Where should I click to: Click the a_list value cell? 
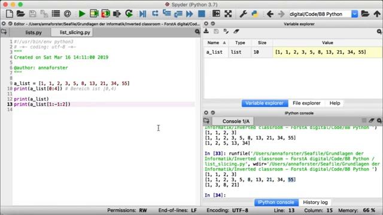pyautogui.click(x=327, y=52)
